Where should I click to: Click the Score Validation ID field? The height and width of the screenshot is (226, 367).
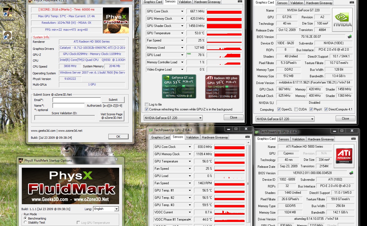pos(65,118)
